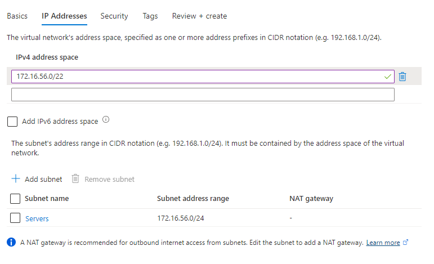Enable the Add IPv6 address space checkbox
The image size is (434, 264).
click(11, 121)
